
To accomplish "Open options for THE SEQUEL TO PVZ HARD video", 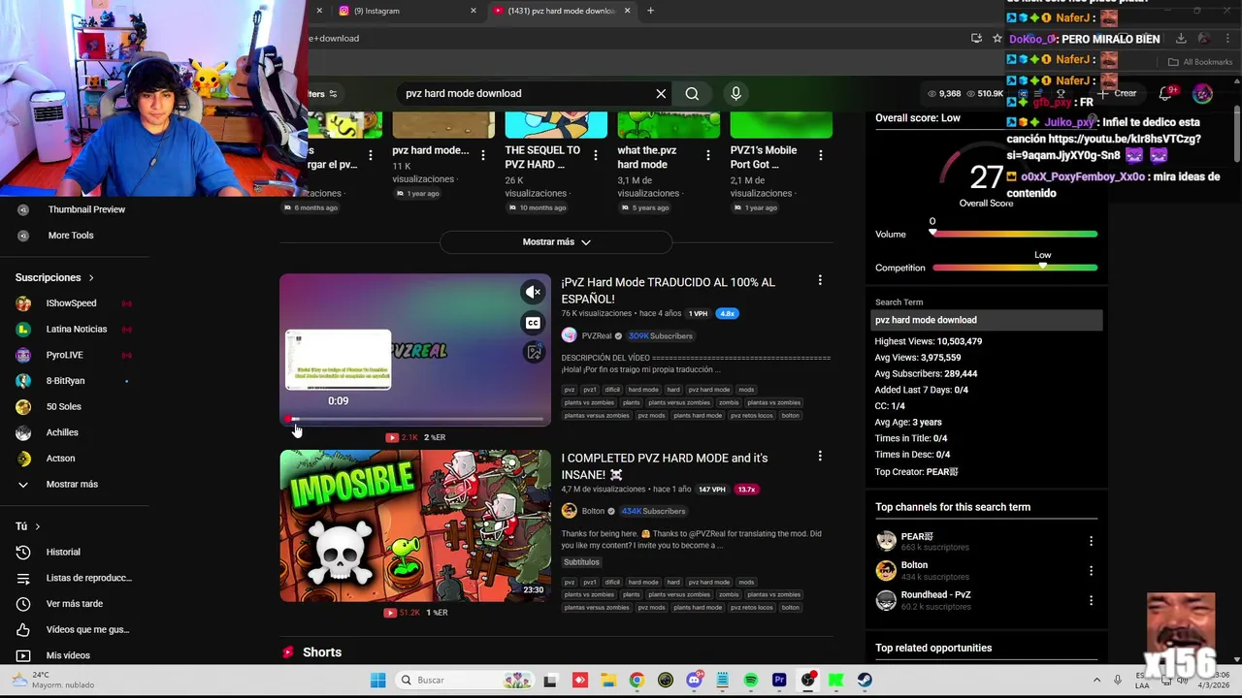I will [x=596, y=155].
